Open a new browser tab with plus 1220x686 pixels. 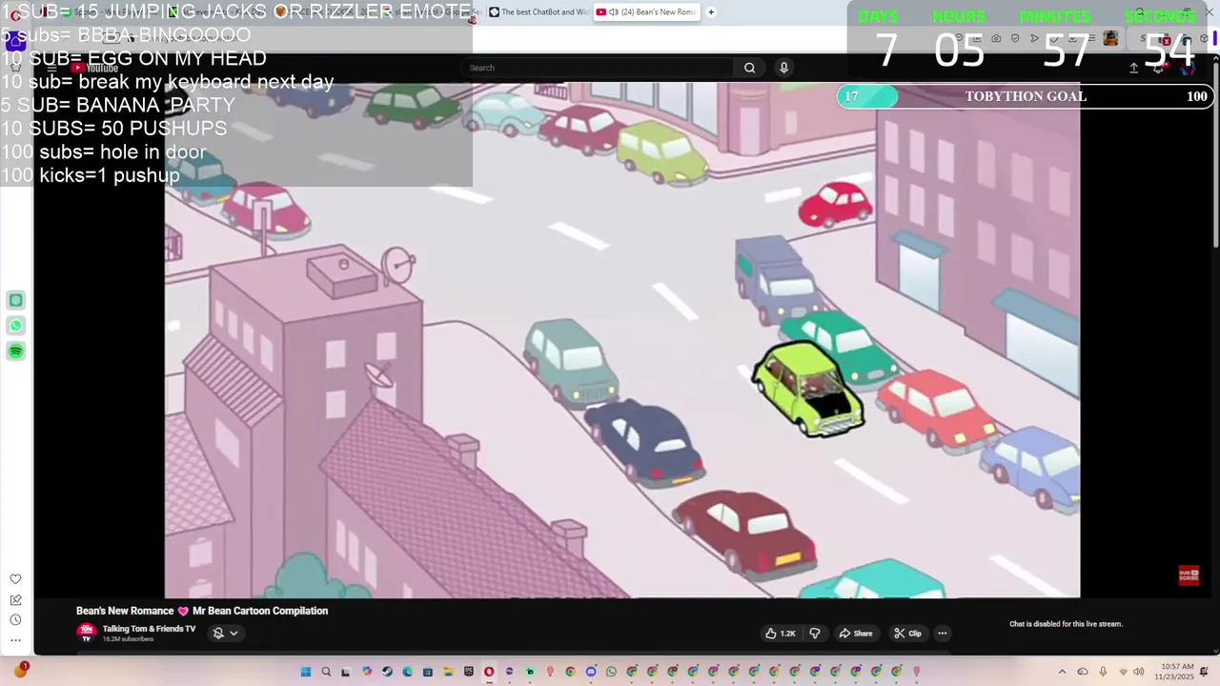pyautogui.click(x=711, y=12)
